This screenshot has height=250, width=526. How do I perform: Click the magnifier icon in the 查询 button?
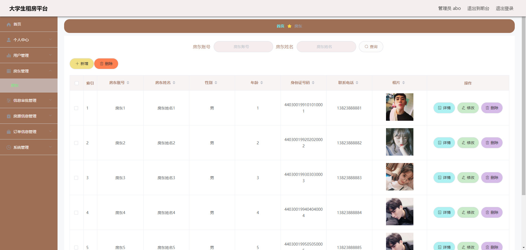coord(366,47)
